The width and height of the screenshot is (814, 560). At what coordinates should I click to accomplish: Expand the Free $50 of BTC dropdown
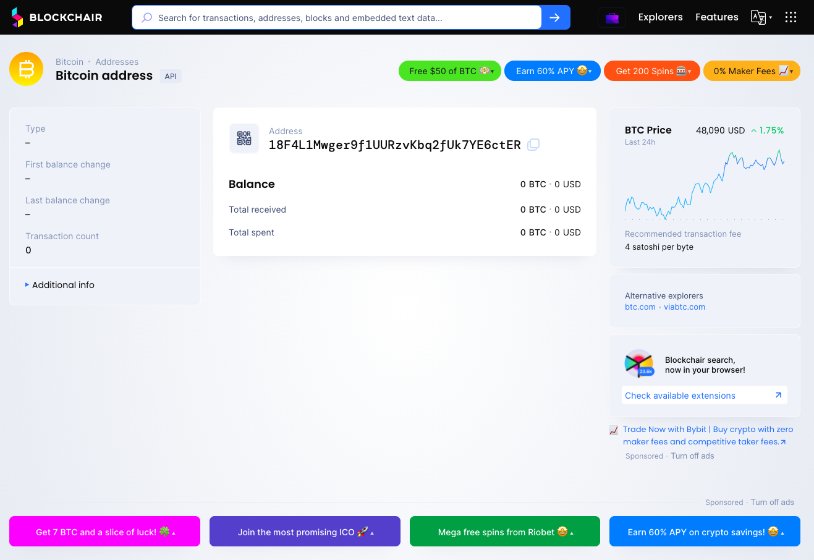click(450, 71)
